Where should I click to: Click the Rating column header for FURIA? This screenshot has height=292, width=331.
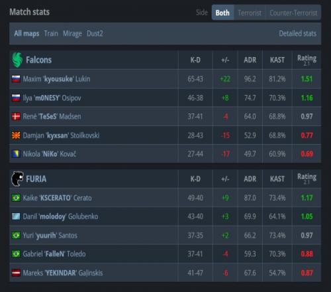(x=307, y=179)
